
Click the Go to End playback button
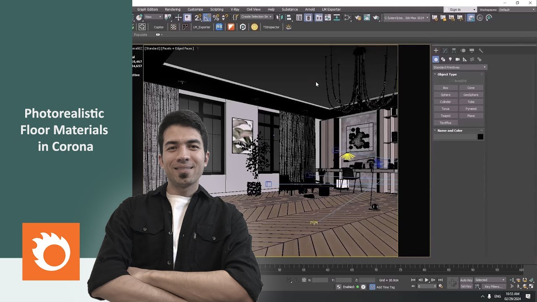coord(440,280)
